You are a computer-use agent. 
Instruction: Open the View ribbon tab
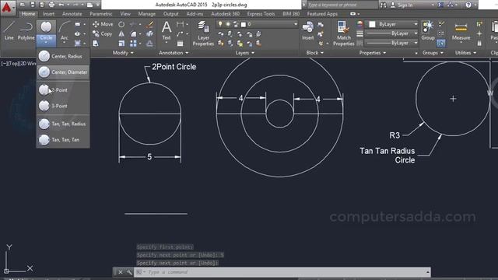(125, 14)
